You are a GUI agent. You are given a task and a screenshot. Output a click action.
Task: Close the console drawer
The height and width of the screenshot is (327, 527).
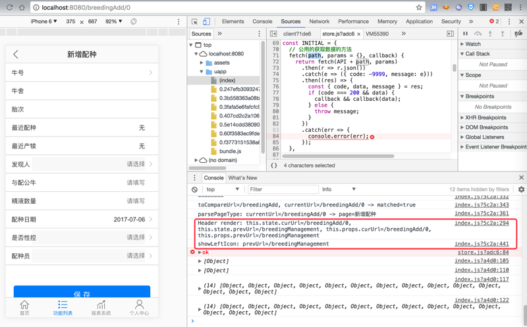click(x=521, y=177)
